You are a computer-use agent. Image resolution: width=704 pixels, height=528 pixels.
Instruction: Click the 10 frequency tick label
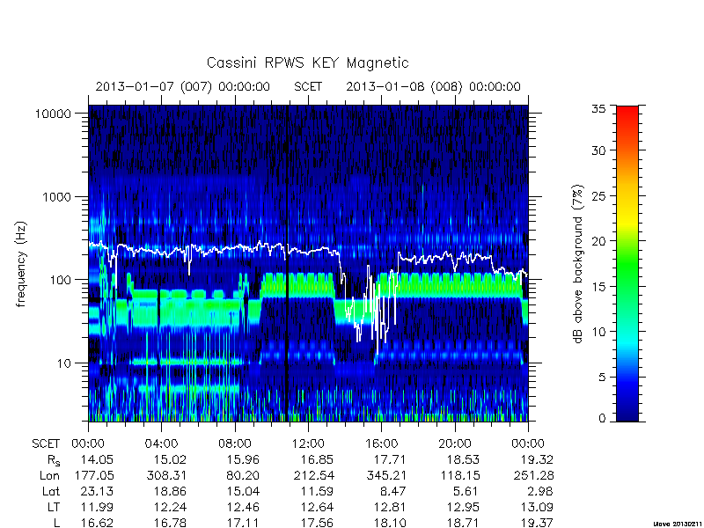pyautogui.click(x=64, y=363)
